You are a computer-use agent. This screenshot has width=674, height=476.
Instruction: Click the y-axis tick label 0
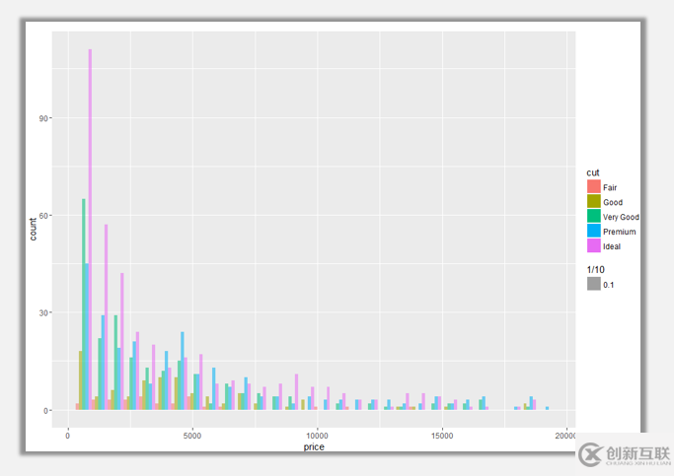(x=45, y=411)
